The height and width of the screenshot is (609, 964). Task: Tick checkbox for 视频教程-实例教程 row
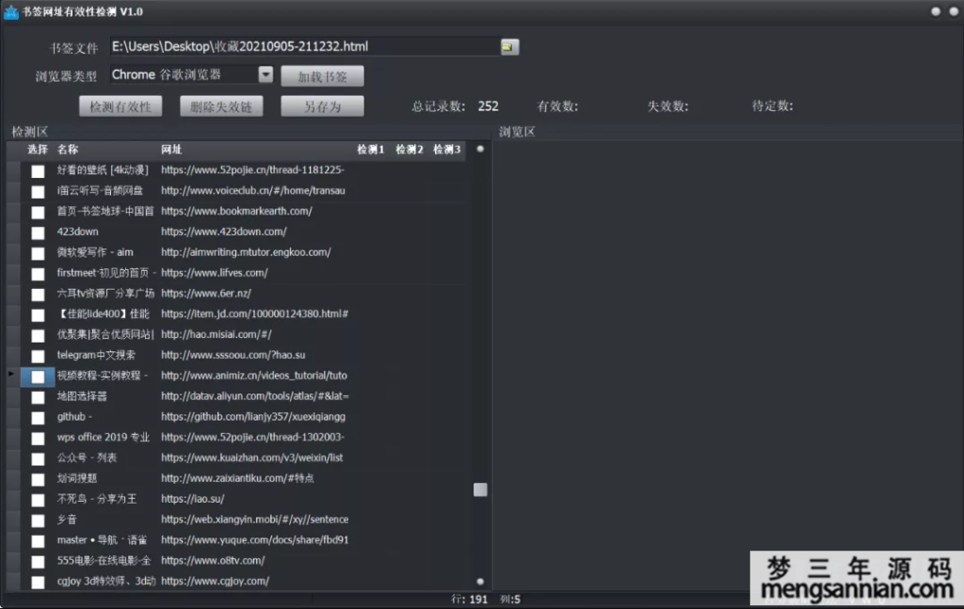click(x=38, y=377)
